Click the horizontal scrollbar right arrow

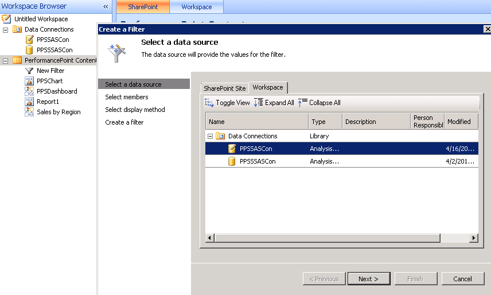point(474,238)
